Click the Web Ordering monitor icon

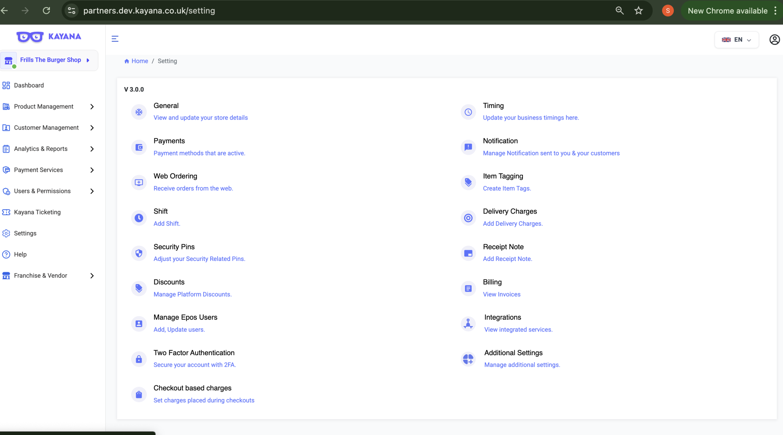(139, 183)
